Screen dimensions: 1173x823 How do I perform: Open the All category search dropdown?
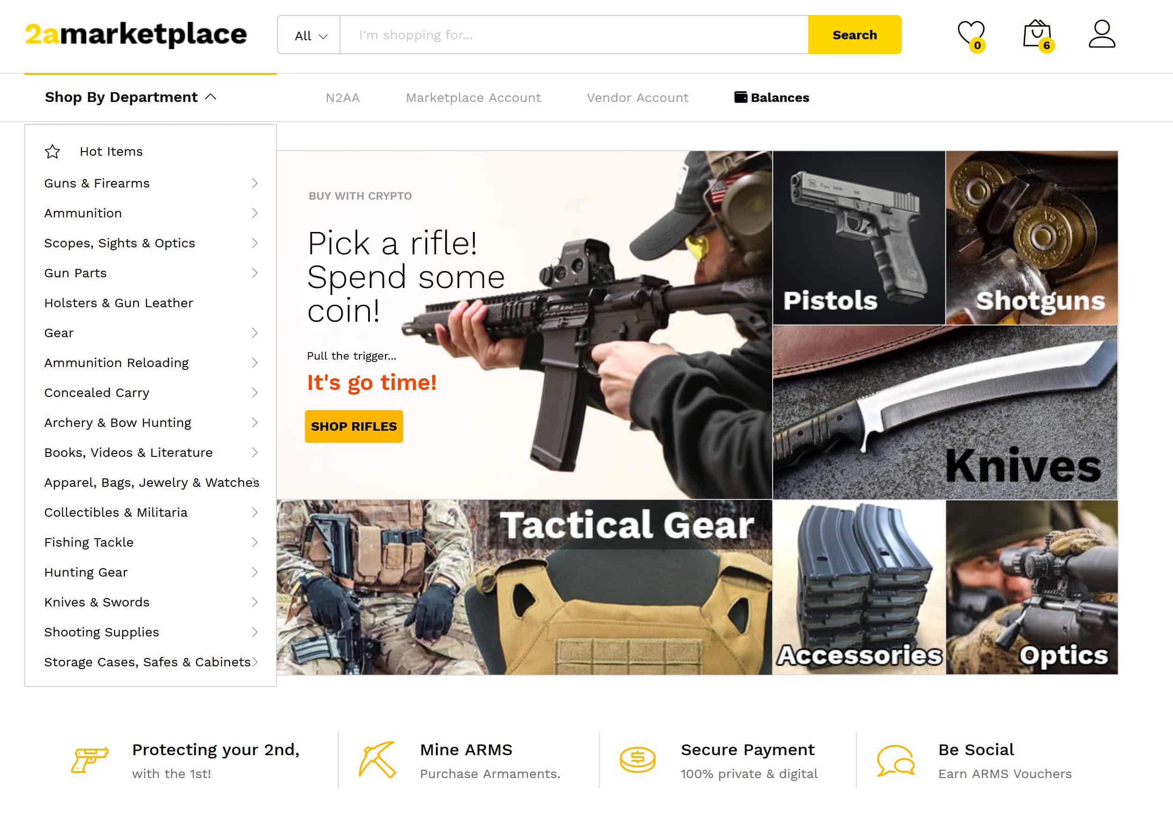309,35
